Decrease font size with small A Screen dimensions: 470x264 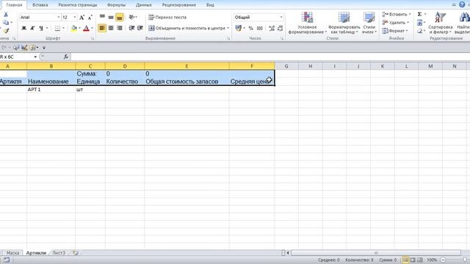(x=90, y=18)
